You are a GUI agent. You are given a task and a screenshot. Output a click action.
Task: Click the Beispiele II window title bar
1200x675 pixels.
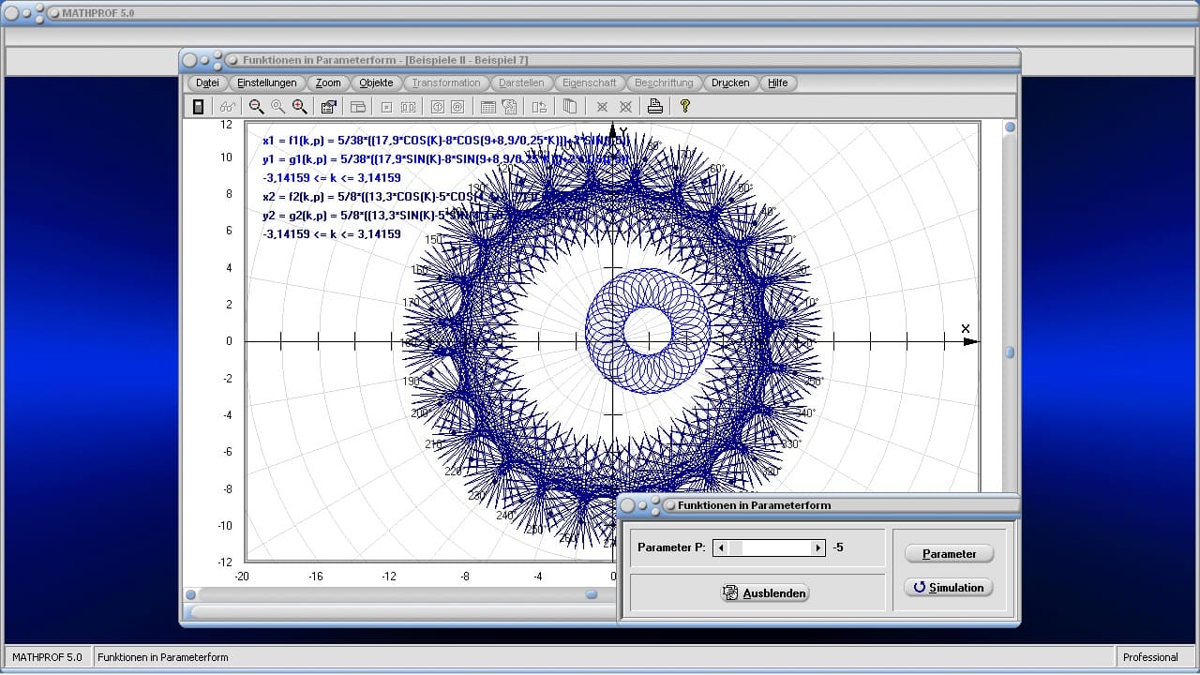(x=600, y=60)
